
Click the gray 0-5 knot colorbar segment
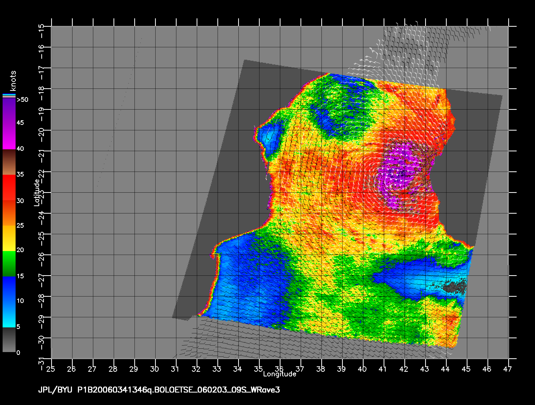point(9,340)
